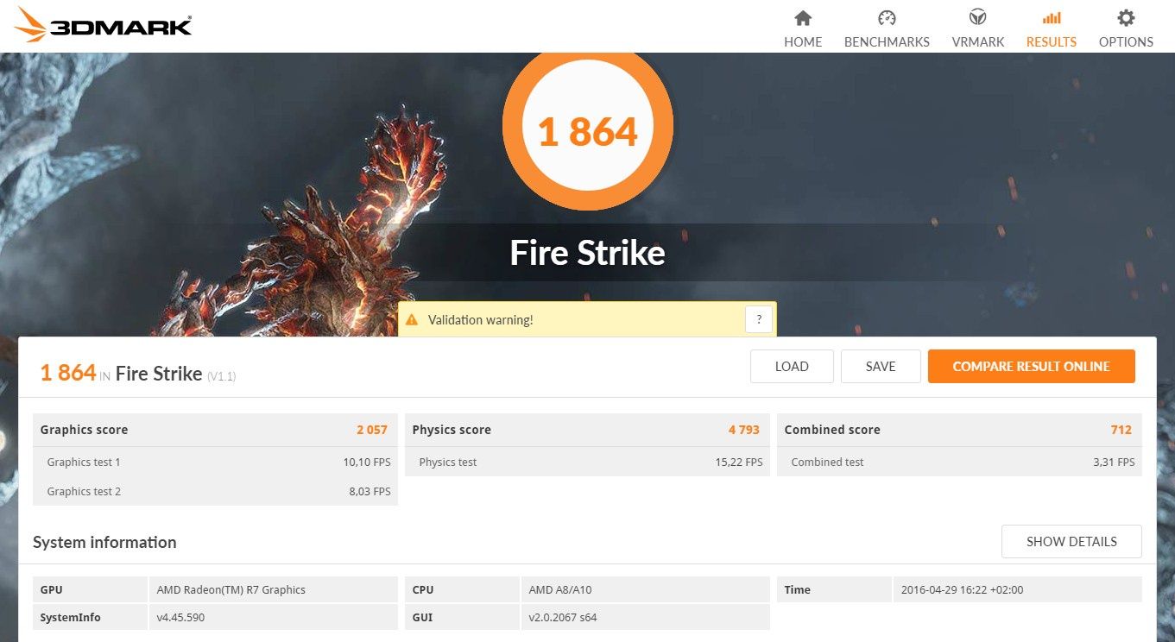The height and width of the screenshot is (642, 1175).
Task: Click the timestamp 2016-04-29 16:22 +02:00
Action: point(963,590)
